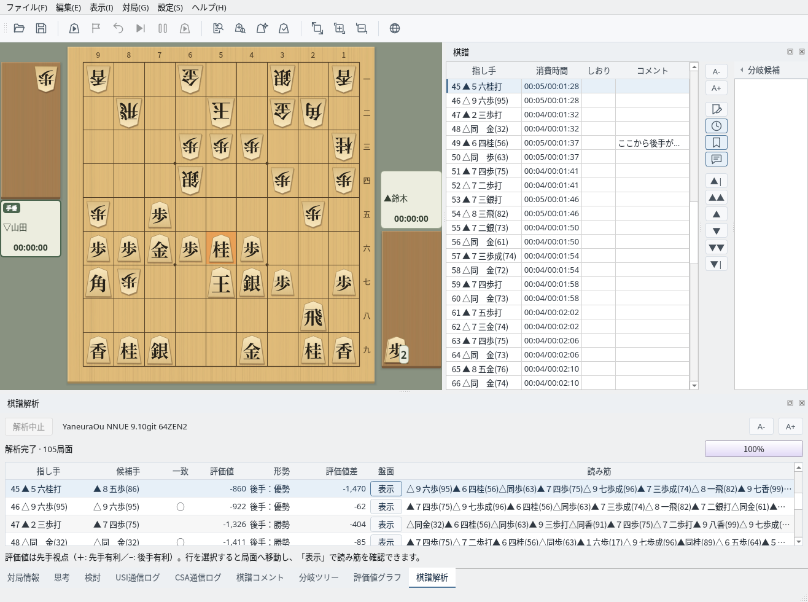Click the double up-arrow kifu navigation button
808x602 pixels.
[717, 198]
